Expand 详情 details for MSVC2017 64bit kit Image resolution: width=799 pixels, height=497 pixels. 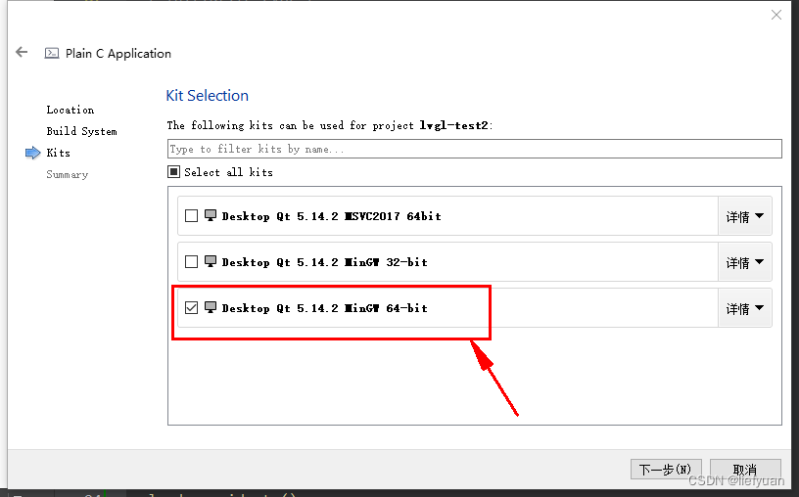pos(744,216)
